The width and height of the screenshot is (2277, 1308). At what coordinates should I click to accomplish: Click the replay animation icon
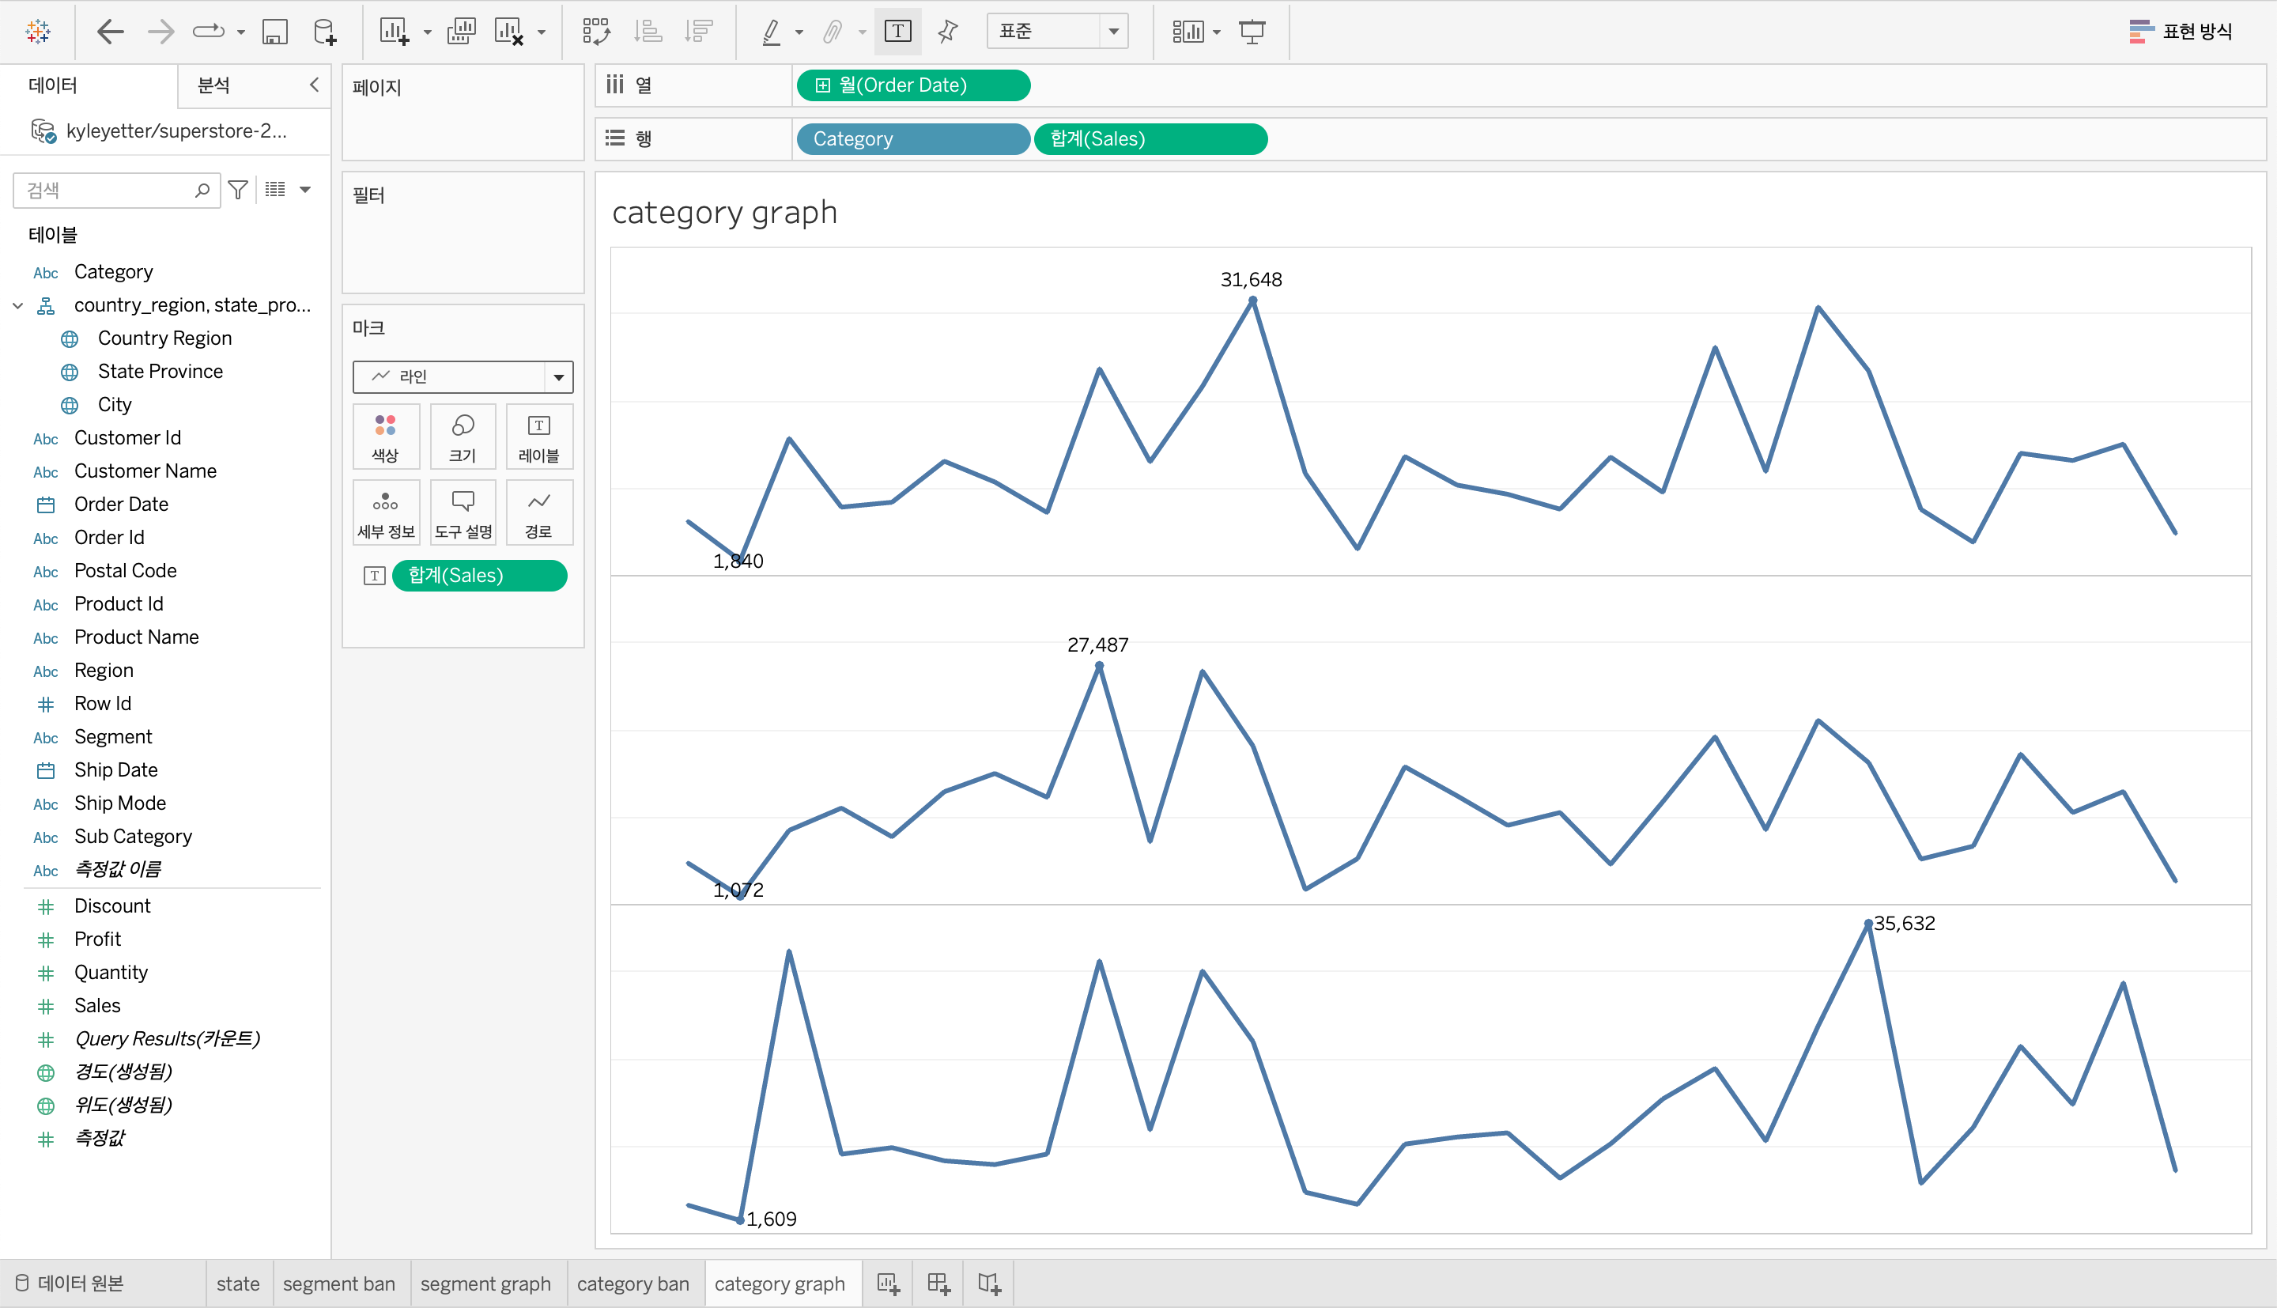point(210,32)
